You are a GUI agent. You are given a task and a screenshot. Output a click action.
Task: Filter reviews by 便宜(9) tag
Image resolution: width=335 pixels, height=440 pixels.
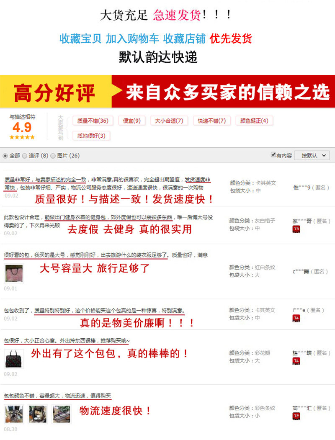(x=132, y=121)
